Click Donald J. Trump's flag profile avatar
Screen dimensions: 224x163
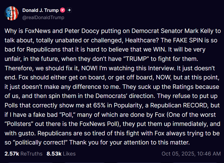tap(11, 13)
